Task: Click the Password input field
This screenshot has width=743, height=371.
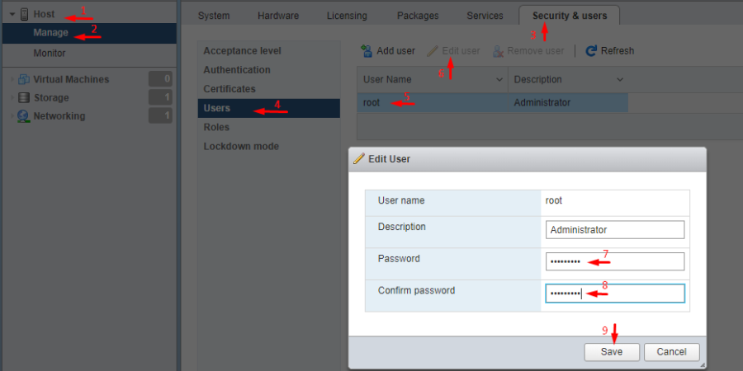Action: click(x=615, y=261)
